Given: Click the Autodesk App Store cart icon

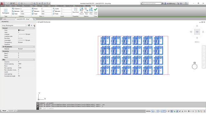Looking at the screenshot, I should point(178,4).
